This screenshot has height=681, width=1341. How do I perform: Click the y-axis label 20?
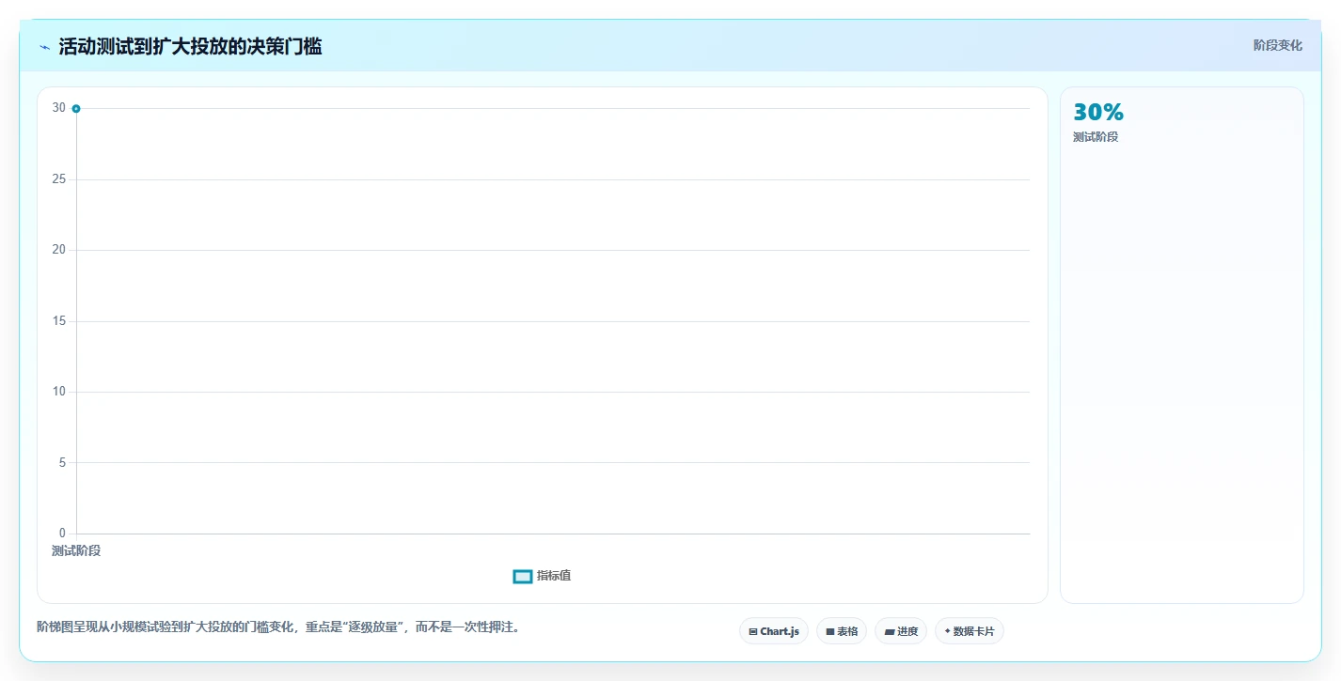59,250
